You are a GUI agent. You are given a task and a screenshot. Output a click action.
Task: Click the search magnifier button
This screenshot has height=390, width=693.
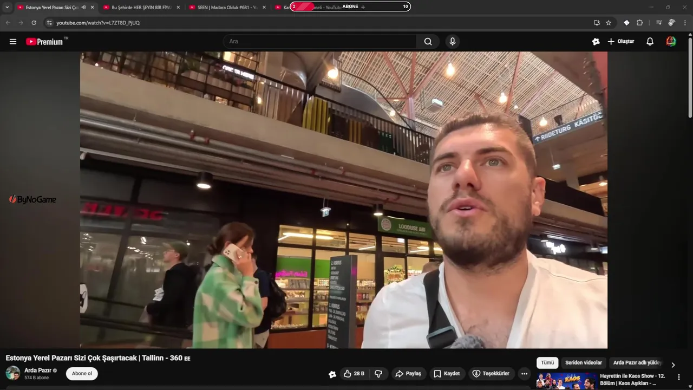[428, 41]
